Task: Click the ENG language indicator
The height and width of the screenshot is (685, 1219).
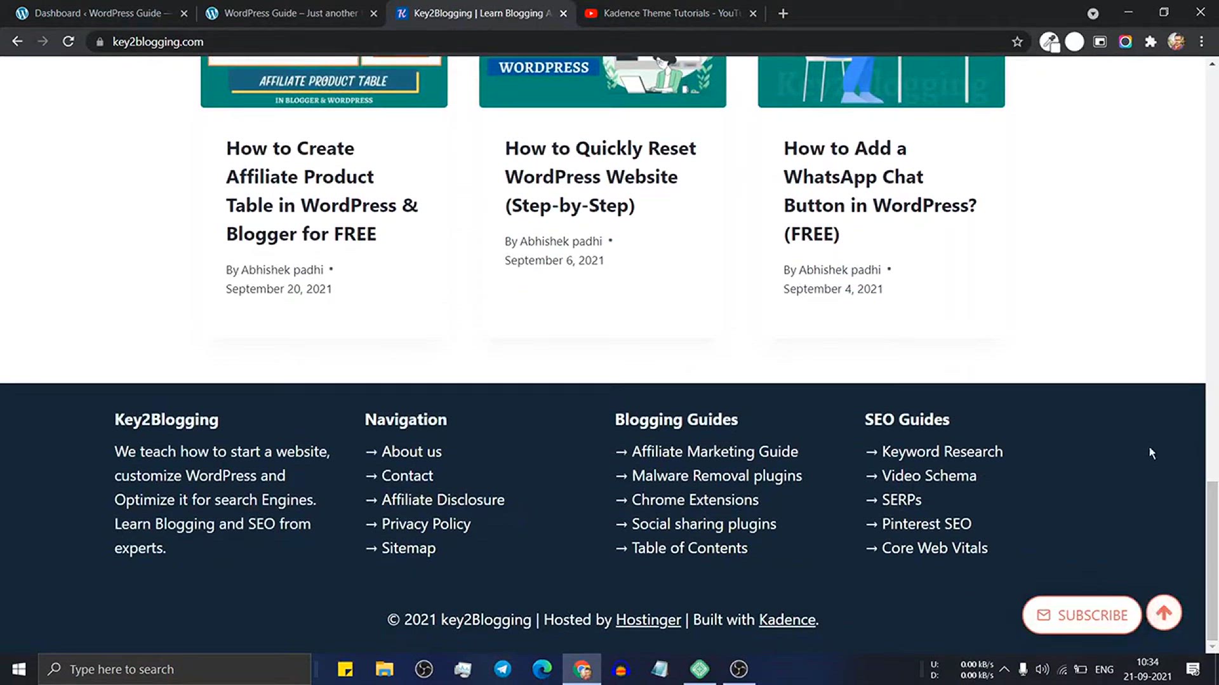Action: (x=1104, y=669)
